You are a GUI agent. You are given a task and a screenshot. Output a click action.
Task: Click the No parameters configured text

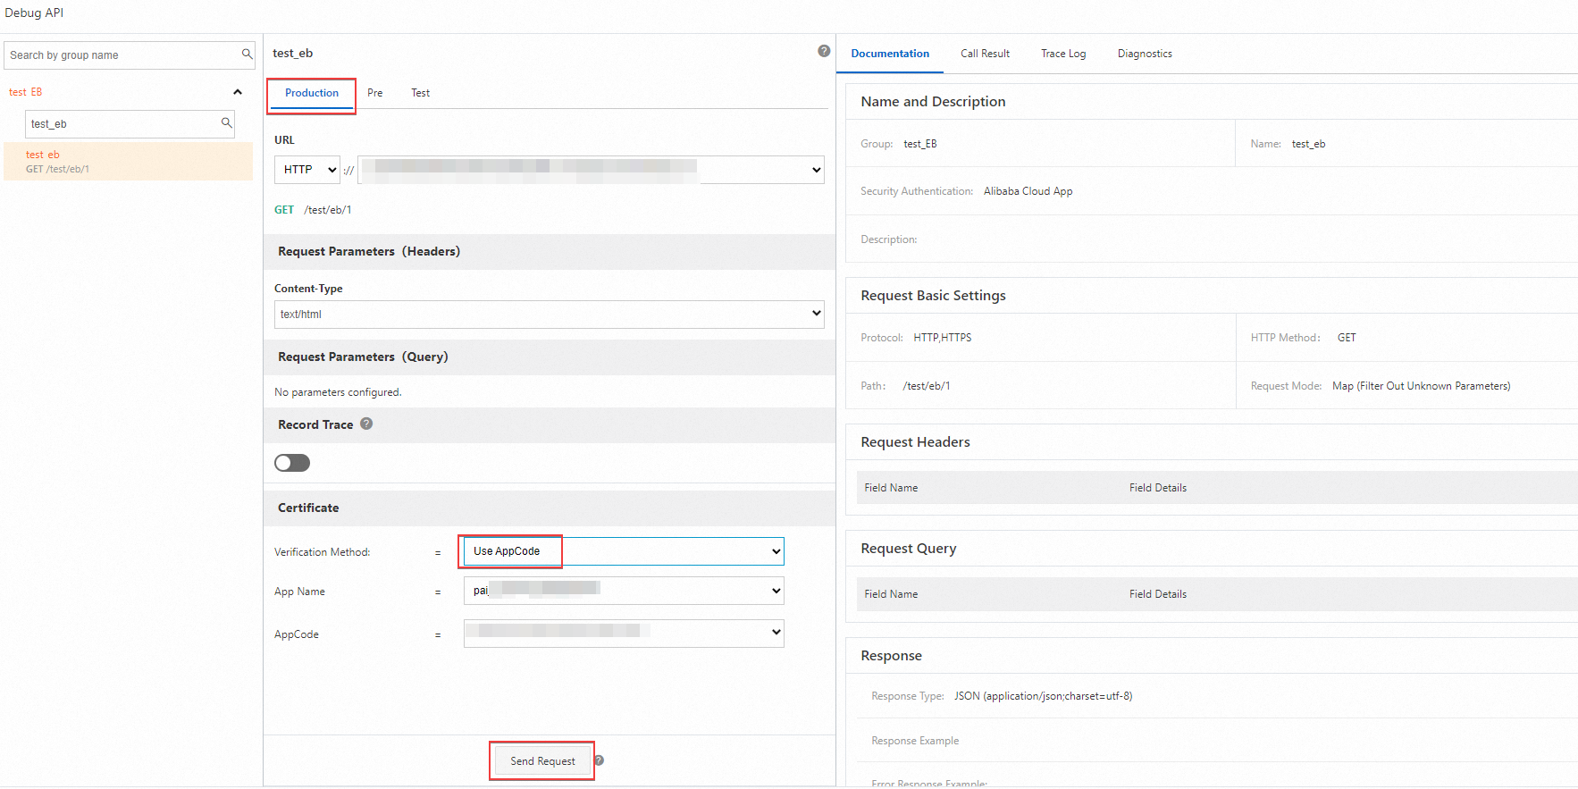338,392
